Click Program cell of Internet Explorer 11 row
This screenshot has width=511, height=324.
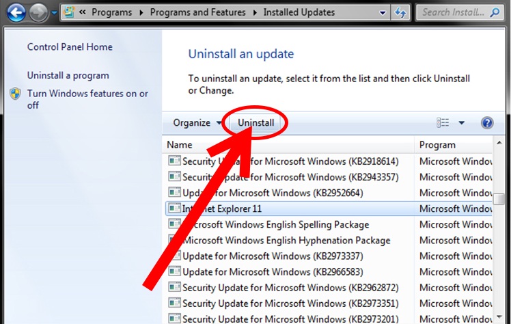tap(456, 208)
